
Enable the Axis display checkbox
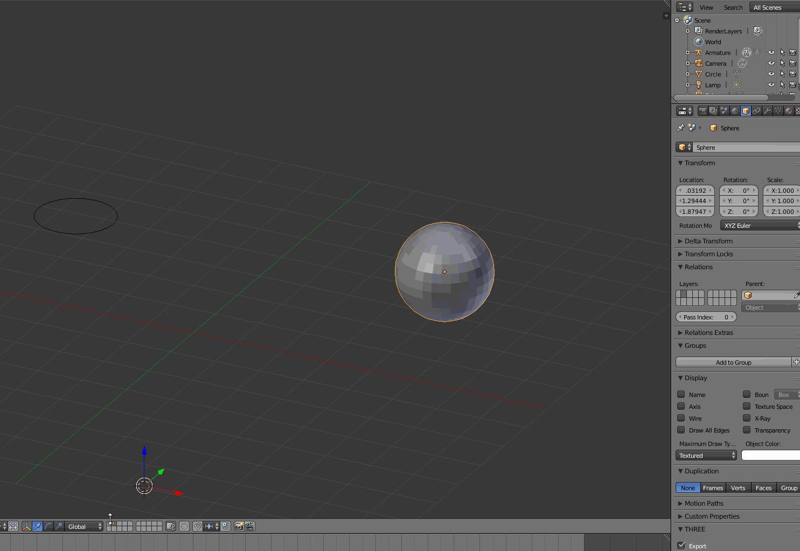(681, 406)
